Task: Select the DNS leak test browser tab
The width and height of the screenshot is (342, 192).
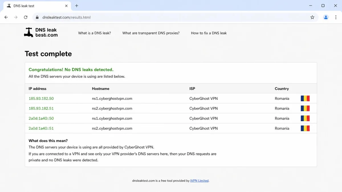Action: [x=37, y=6]
